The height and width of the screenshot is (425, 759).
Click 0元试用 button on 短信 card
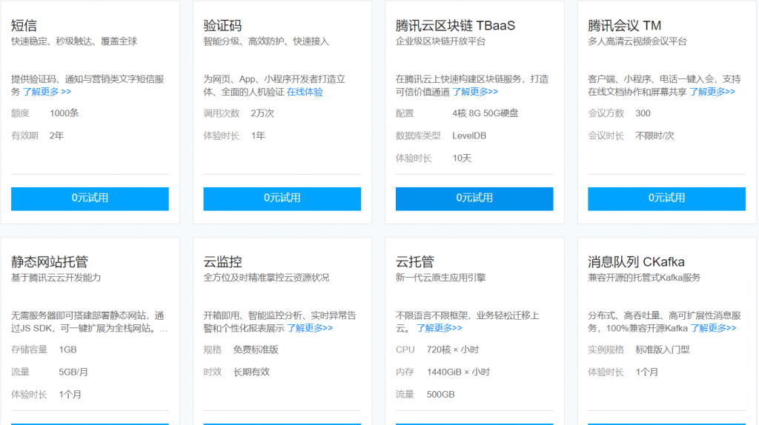pyautogui.click(x=90, y=198)
